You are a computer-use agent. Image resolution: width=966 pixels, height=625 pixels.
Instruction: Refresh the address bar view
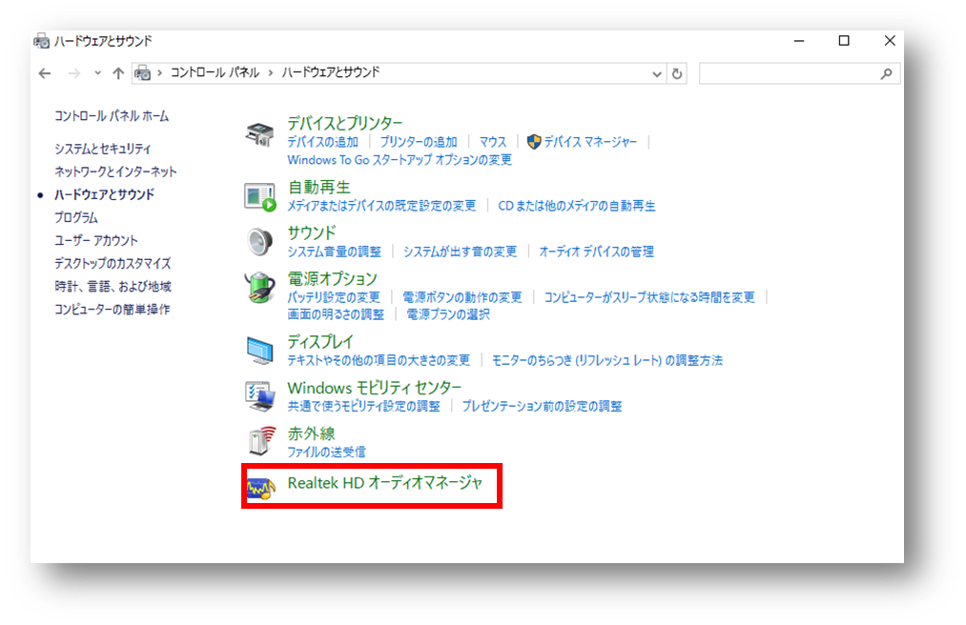pos(677,73)
